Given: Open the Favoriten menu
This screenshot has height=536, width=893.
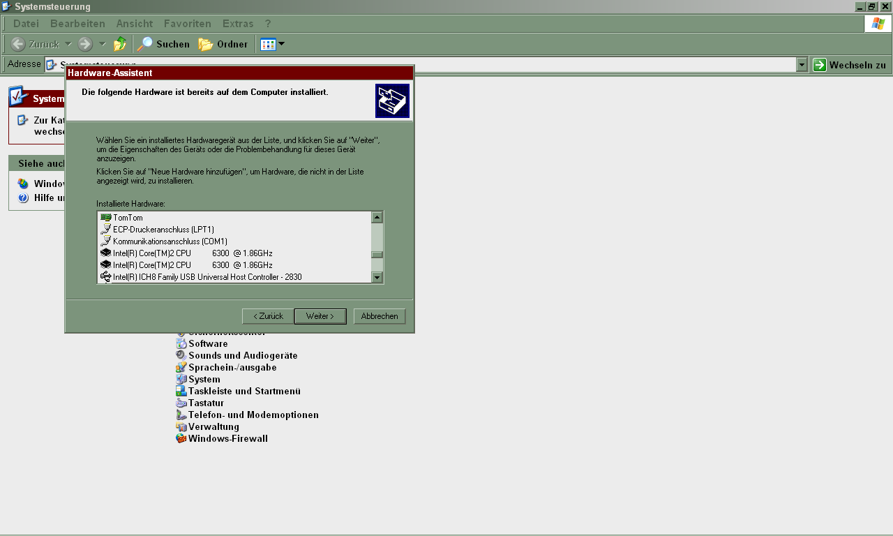Looking at the screenshot, I should point(188,24).
